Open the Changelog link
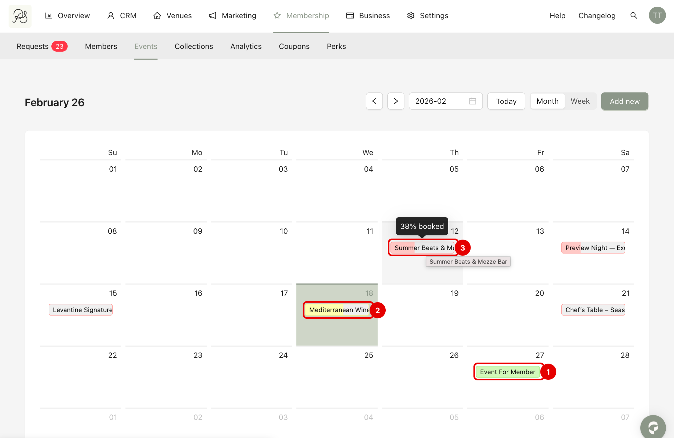The height and width of the screenshot is (438, 674). (x=597, y=16)
